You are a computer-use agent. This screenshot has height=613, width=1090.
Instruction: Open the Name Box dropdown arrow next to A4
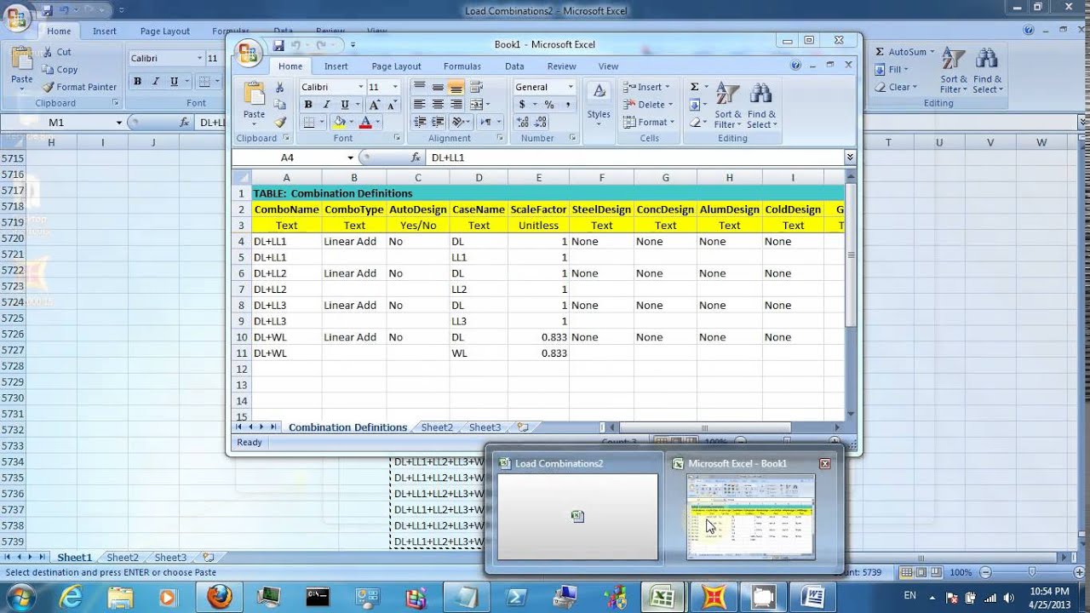click(350, 158)
